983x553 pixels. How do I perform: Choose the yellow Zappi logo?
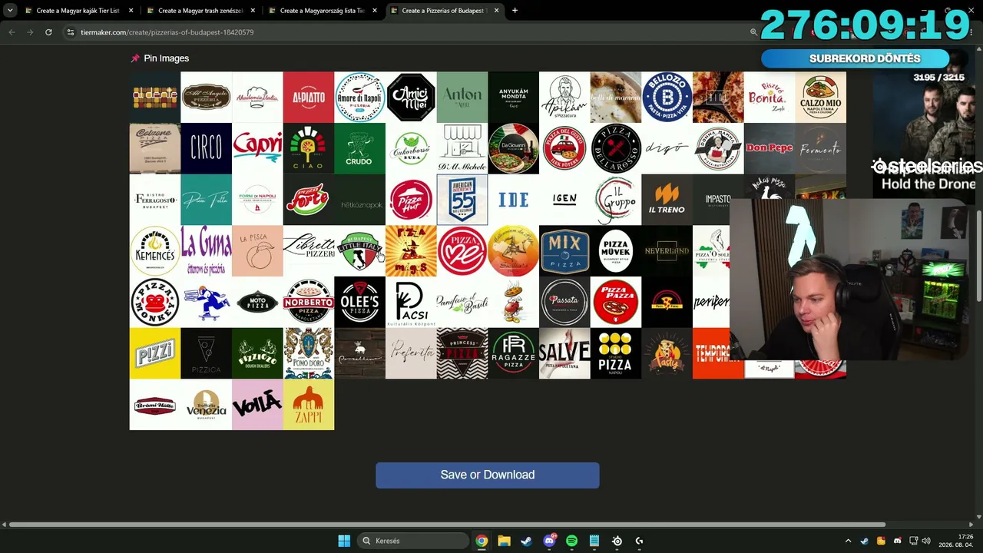308,405
